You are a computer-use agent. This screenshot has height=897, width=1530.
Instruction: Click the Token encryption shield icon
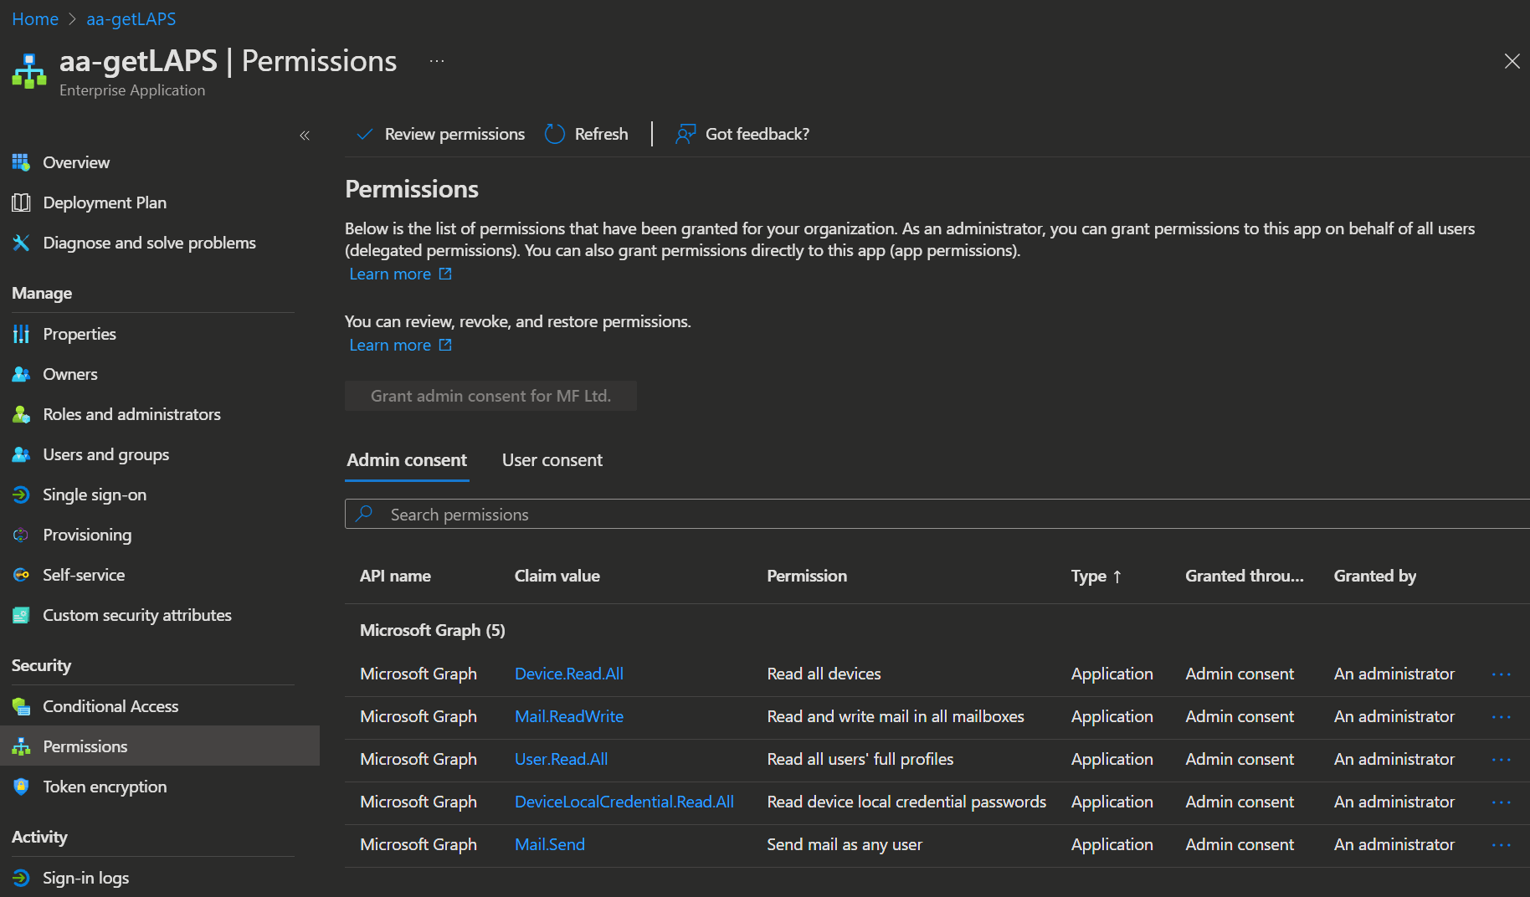(21, 787)
